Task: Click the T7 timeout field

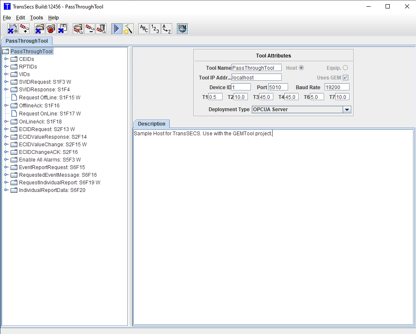Action: click(x=342, y=97)
